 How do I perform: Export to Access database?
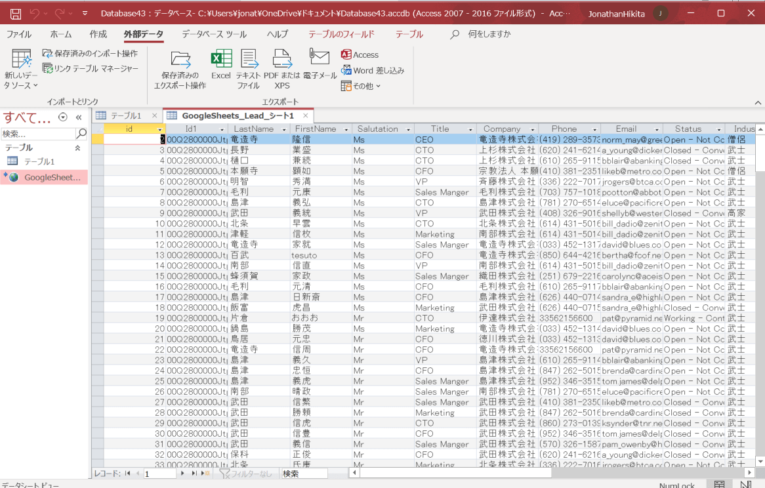(x=360, y=54)
